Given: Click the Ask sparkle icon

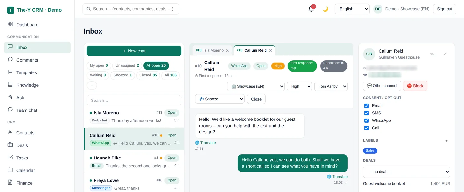Looking at the screenshot, I should click(10, 97).
